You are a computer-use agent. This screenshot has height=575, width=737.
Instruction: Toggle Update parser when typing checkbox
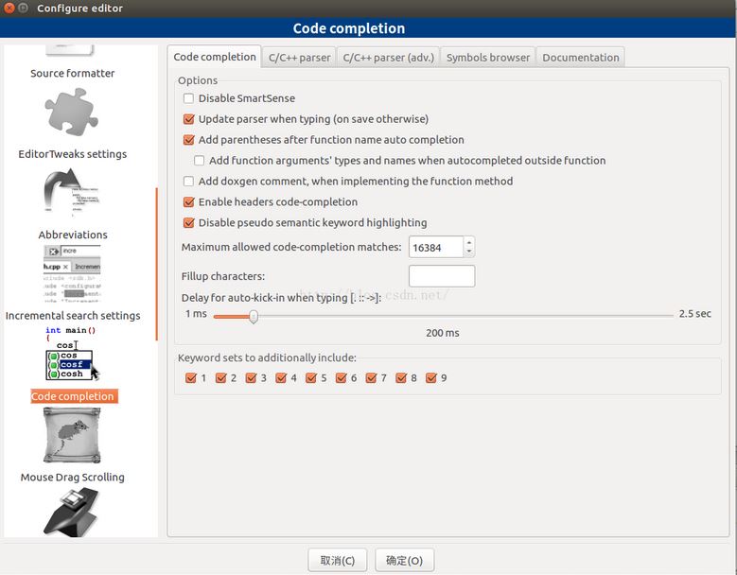click(x=188, y=119)
